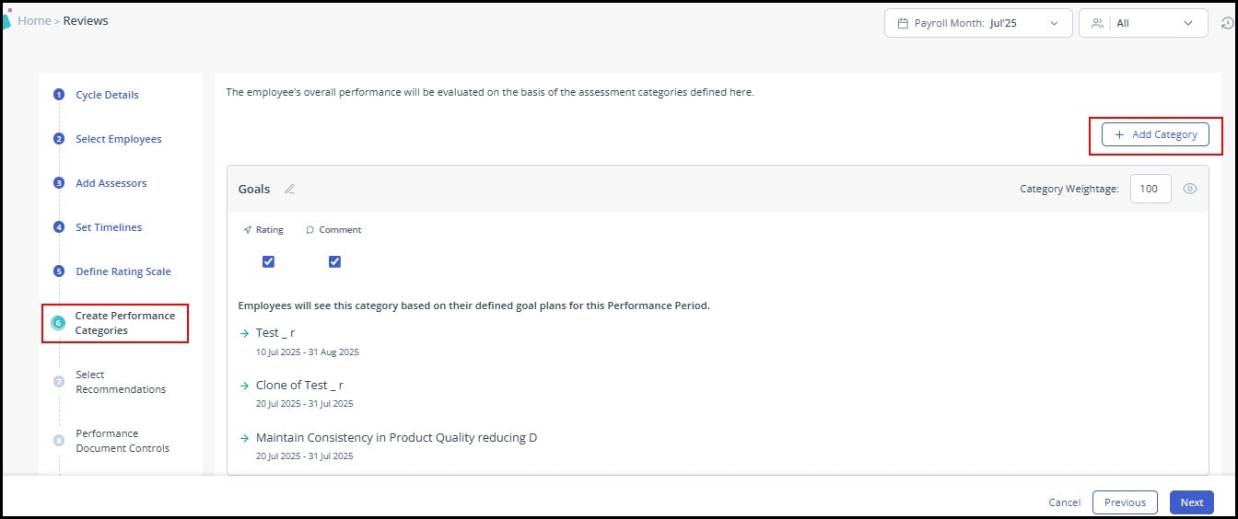Click the calendar icon in Payroll Month selector
Viewport: 1238px width, 519px height.
point(903,23)
